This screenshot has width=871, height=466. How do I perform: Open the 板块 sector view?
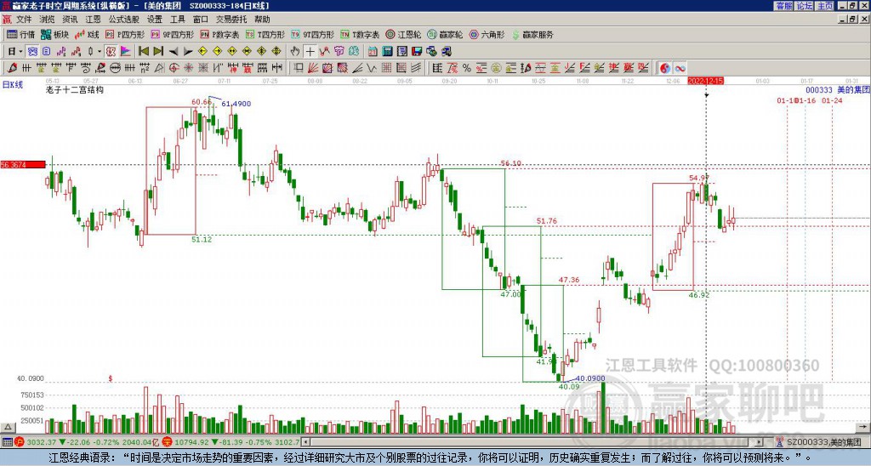[x=55, y=34]
